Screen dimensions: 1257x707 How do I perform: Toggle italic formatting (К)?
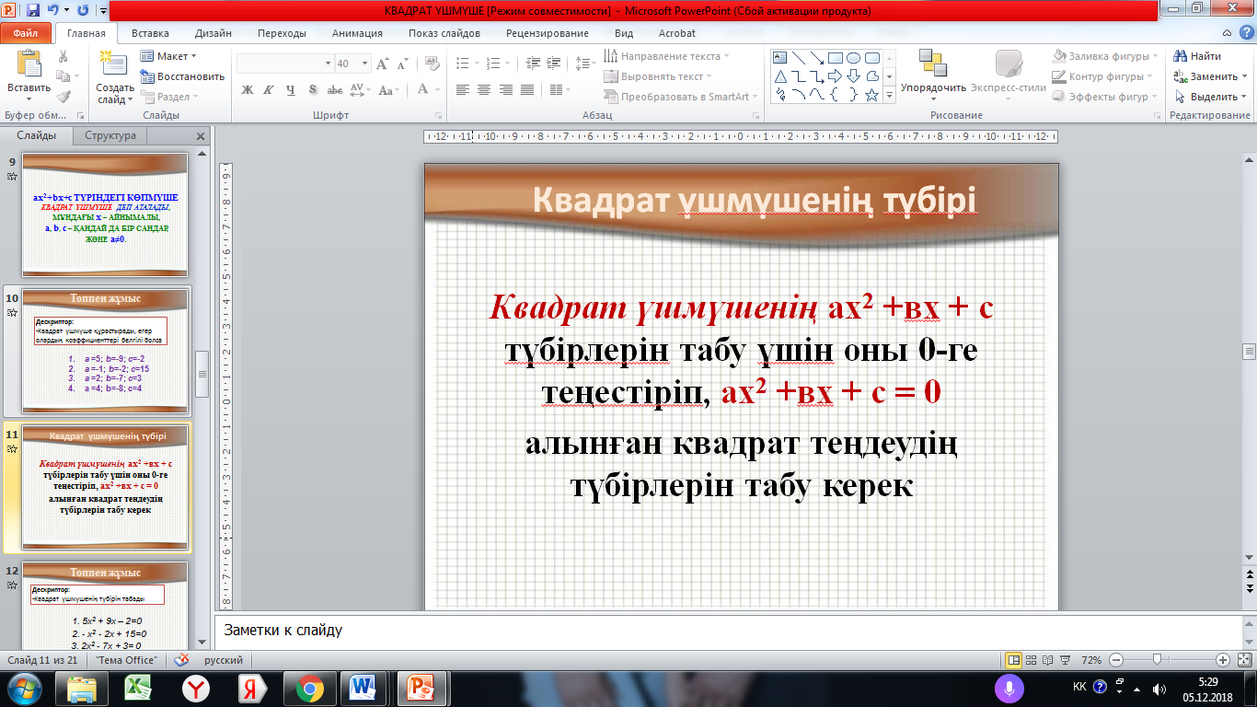(x=268, y=90)
